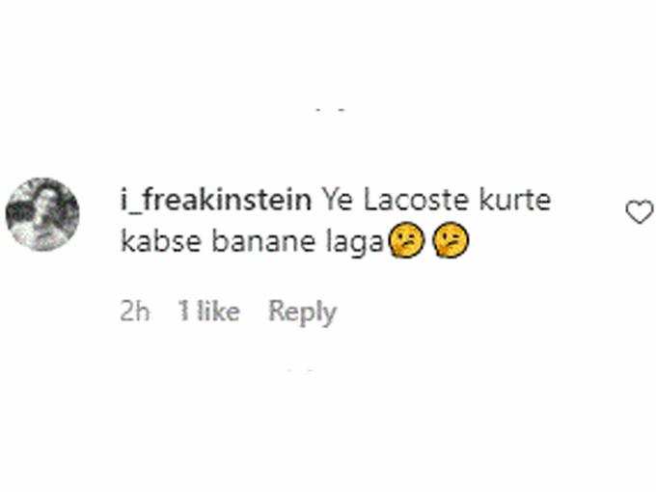The image size is (656, 492).
Task: Open i_freakinstein's profile picture
Action: tap(42, 214)
